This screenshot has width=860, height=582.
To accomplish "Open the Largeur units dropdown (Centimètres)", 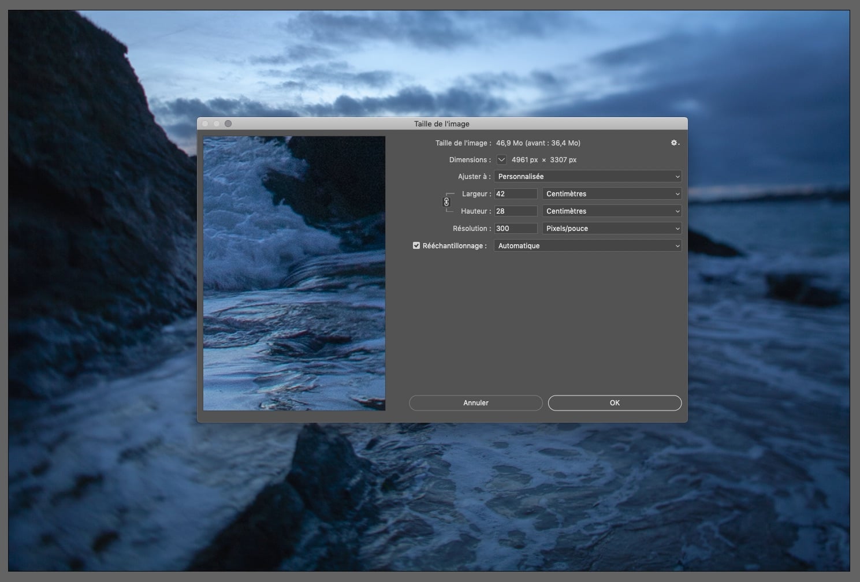I will [x=612, y=194].
